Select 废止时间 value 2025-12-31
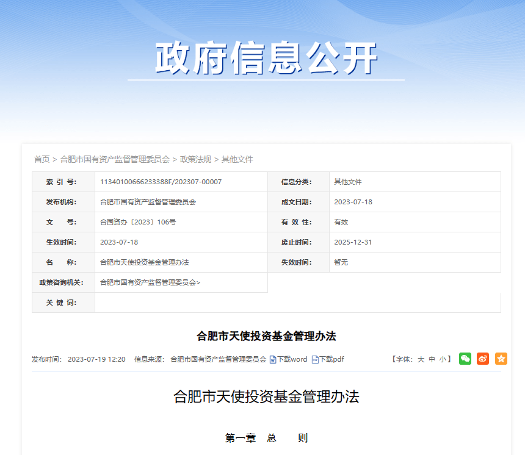 pos(353,242)
